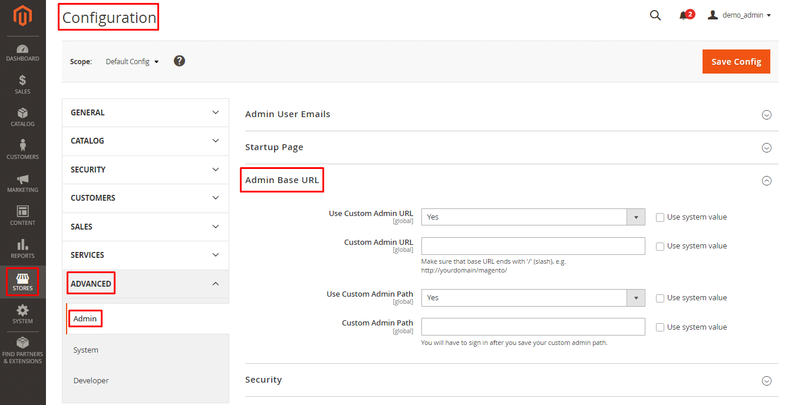Open the Scope Default Config dropdown
788x405 pixels.
pos(132,62)
